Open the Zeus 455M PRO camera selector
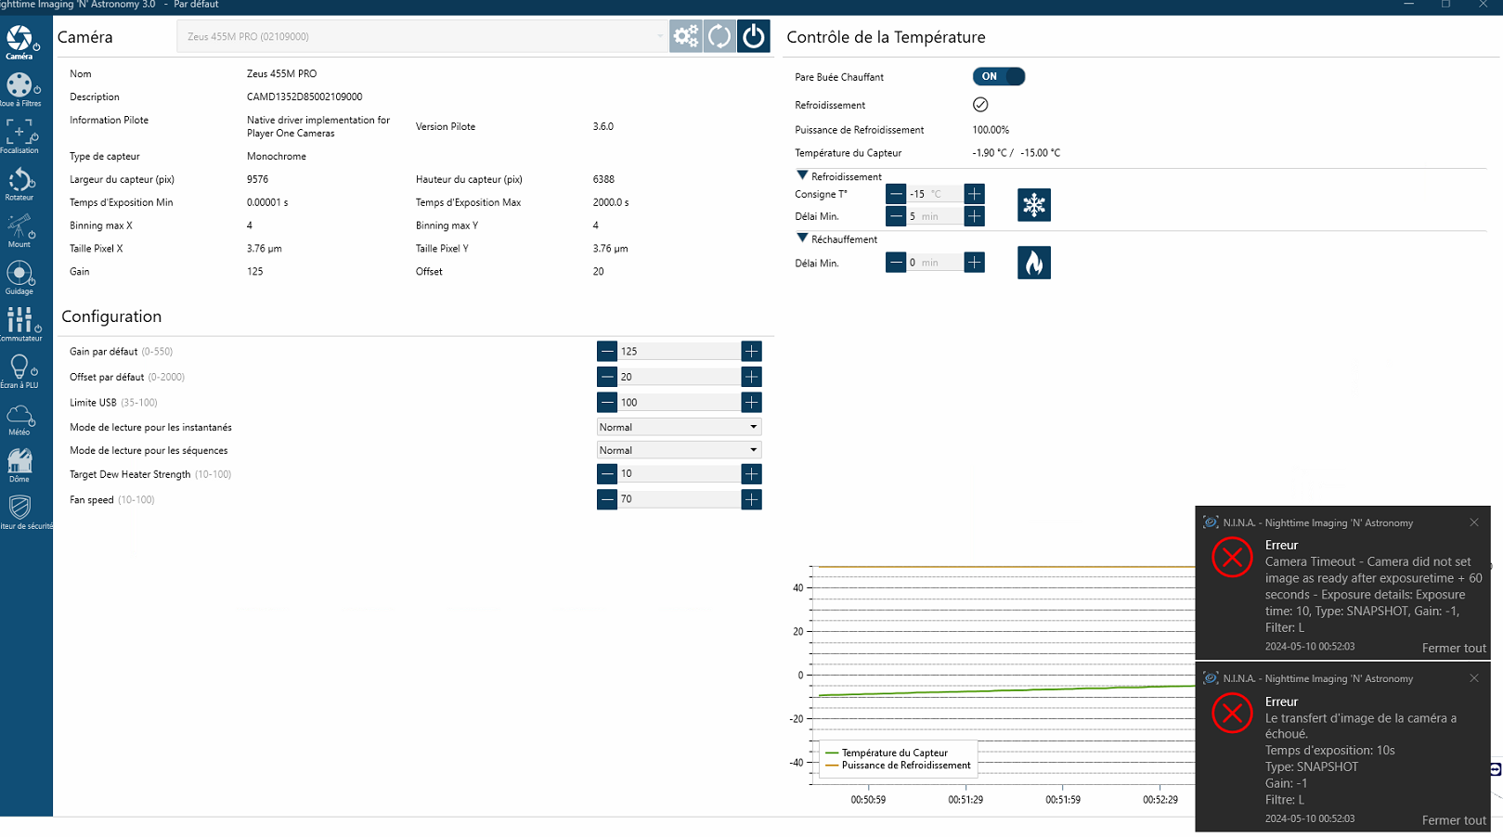The image size is (1503, 837). pos(422,37)
